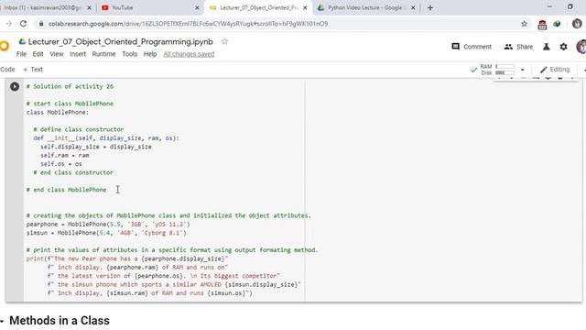Open the Runtime menu
This screenshot has height=330, width=586.
click(103, 54)
